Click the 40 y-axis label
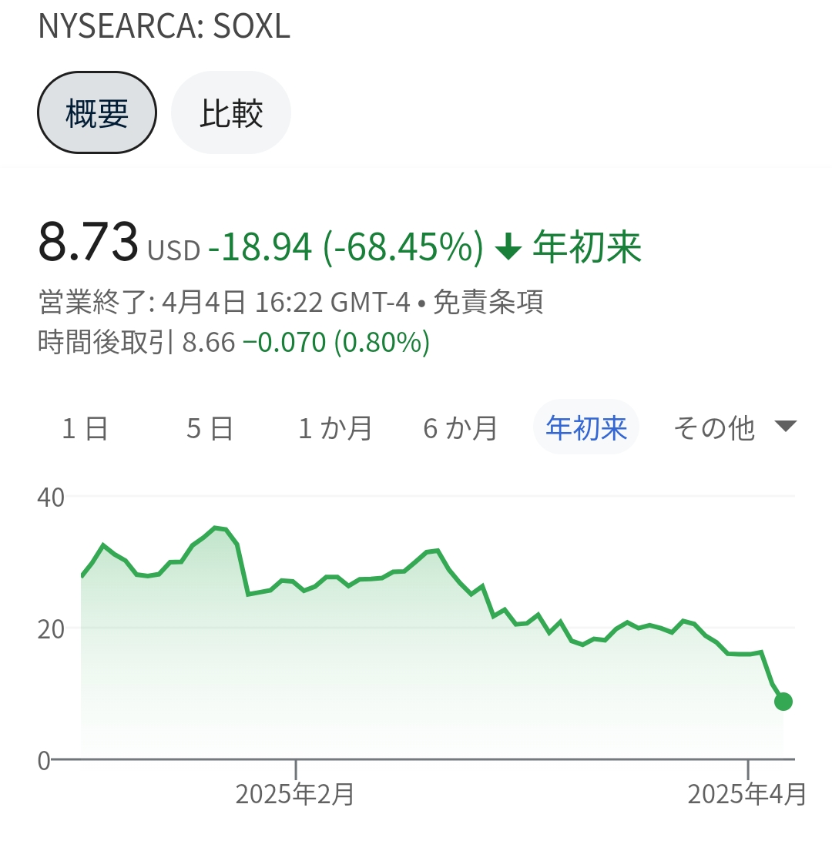The width and height of the screenshot is (832, 841). [51, 497]
